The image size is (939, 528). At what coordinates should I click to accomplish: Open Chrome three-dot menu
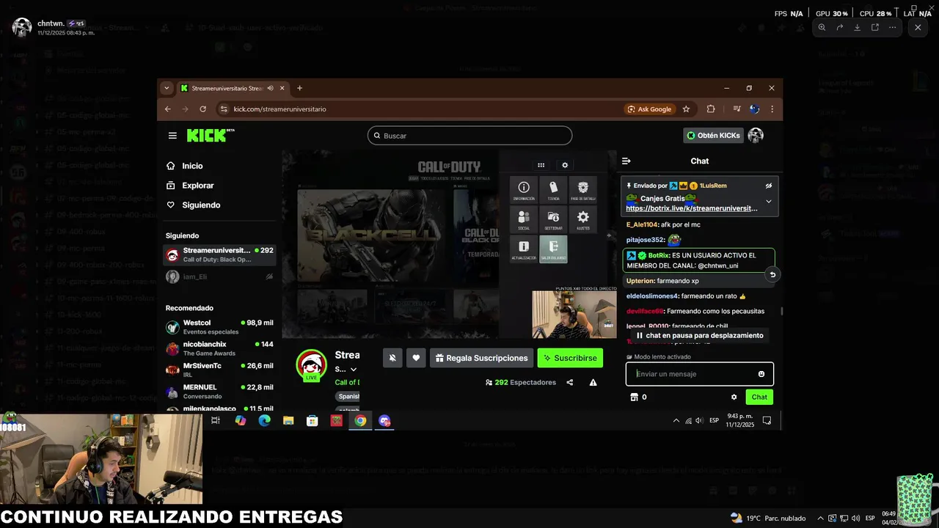pos(771,109)
